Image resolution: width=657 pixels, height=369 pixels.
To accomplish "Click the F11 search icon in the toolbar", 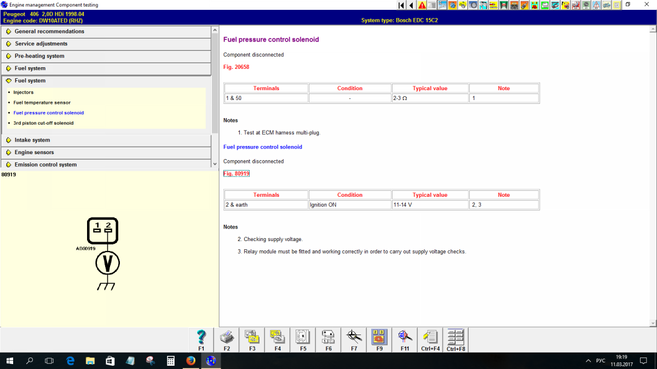I will [404, 339].
